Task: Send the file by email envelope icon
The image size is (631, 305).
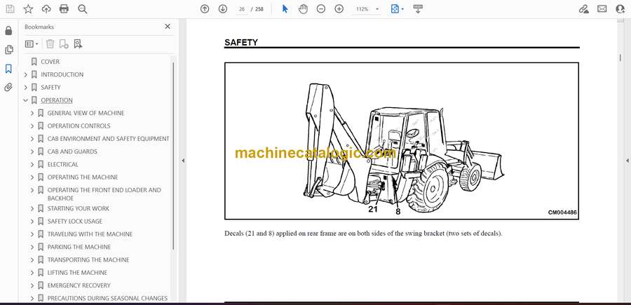Action: [602, 9]
